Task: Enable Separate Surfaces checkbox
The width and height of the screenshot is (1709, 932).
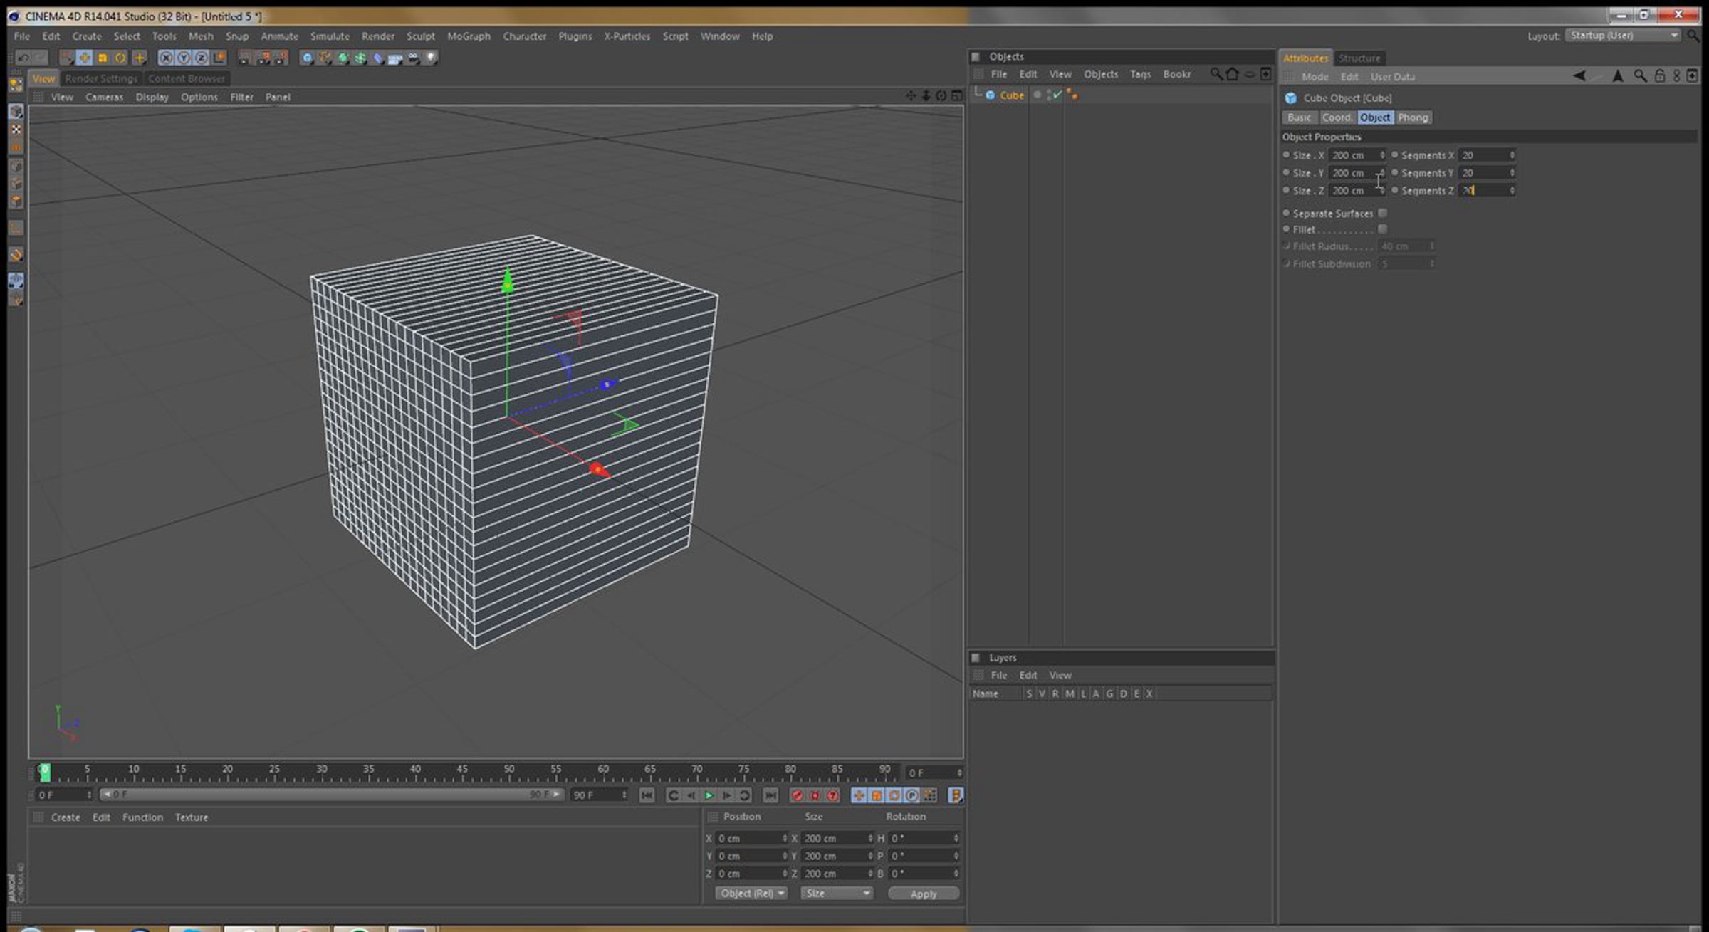Action: click(1383, 213)
